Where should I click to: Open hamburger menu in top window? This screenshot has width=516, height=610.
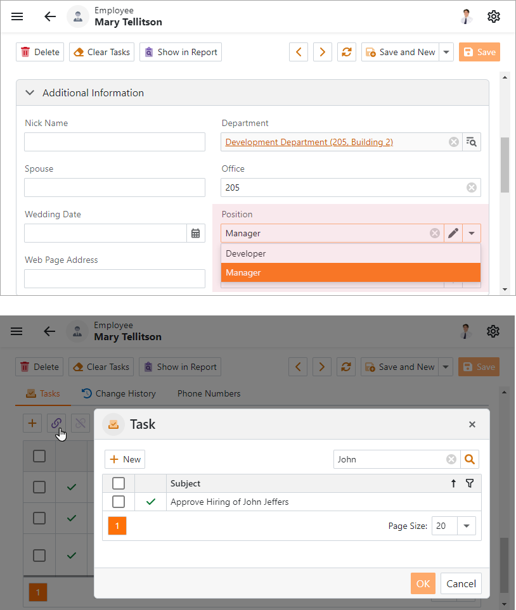coord(17,16)
